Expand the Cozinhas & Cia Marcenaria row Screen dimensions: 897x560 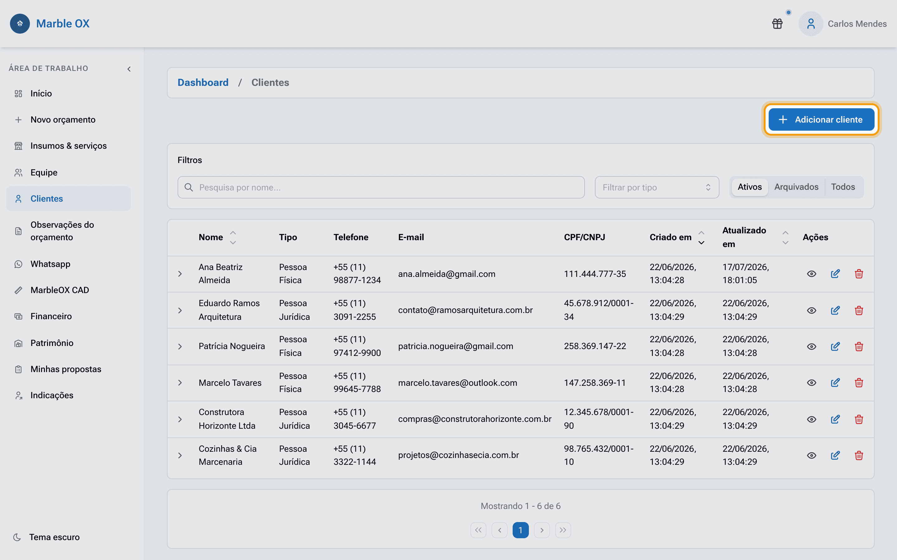click(x=180, y=455)
